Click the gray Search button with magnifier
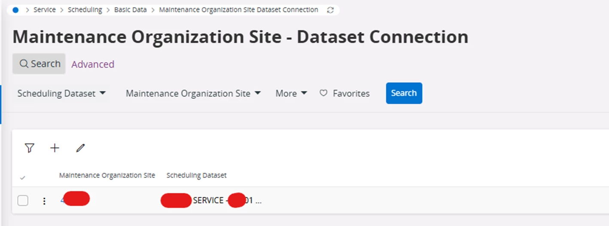This screenshot has height=226, width=609. point(39,64)
